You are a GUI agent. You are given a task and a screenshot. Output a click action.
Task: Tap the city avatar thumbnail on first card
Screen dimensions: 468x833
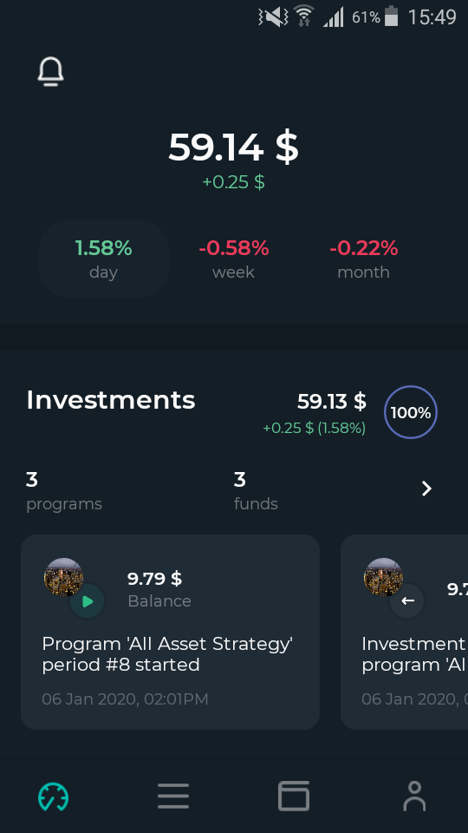click(x=63, y=577)
